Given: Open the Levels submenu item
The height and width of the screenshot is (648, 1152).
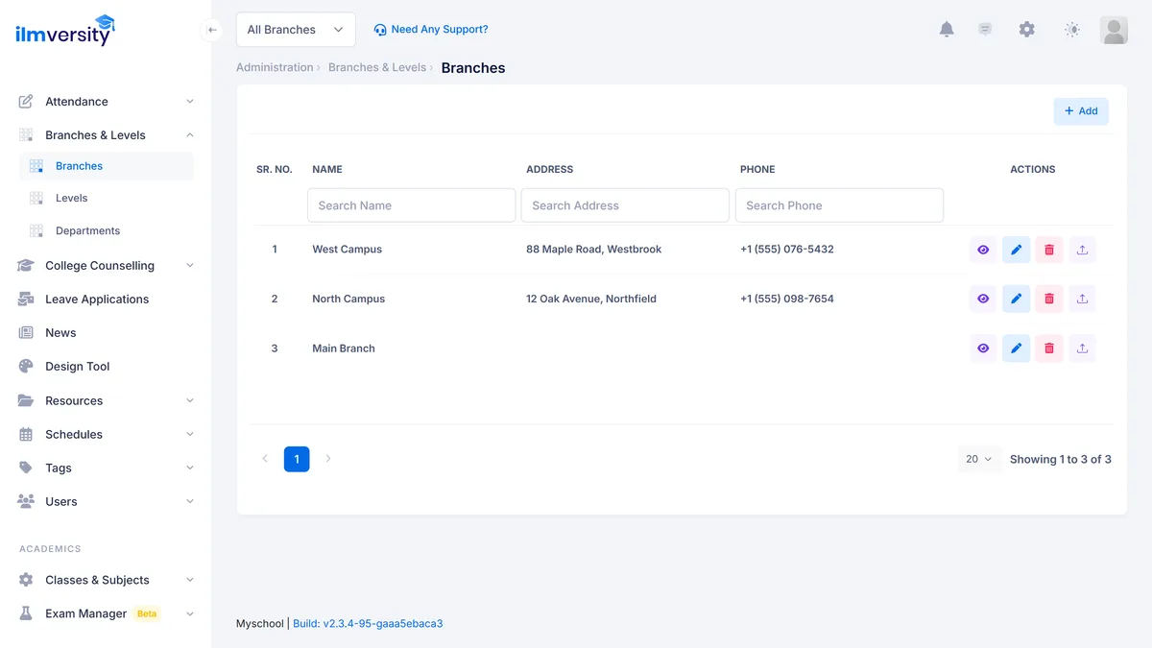Looking at the screenshot, I should tap(106, 199).
